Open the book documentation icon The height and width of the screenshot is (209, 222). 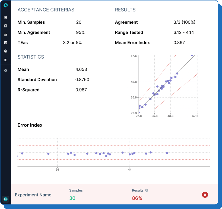tap(5, 60)
